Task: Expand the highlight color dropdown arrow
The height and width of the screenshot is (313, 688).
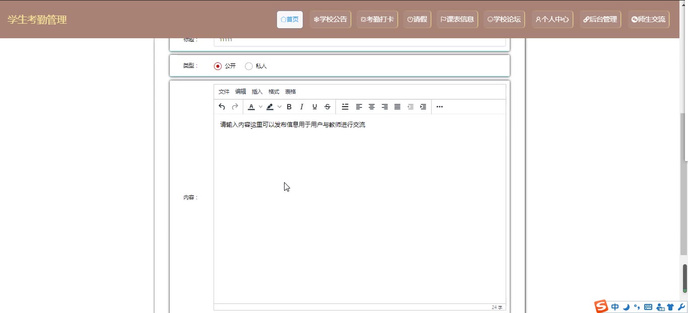Action: coord(279,107)
